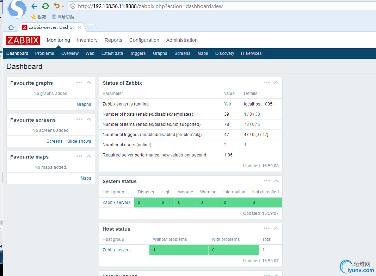Open dropdown arrow beside undo icon
The width and height of the screenshot is (376, 276).
click(x=63, y=6)
